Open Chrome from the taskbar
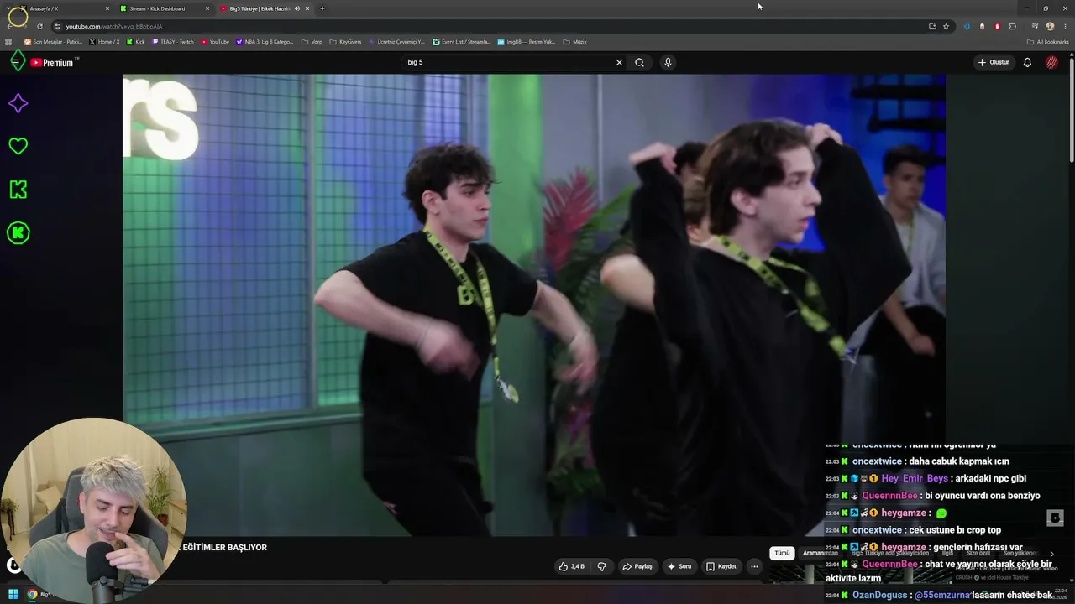The height and width of the screenshot is (604, 1075). (x=33, y=595)
